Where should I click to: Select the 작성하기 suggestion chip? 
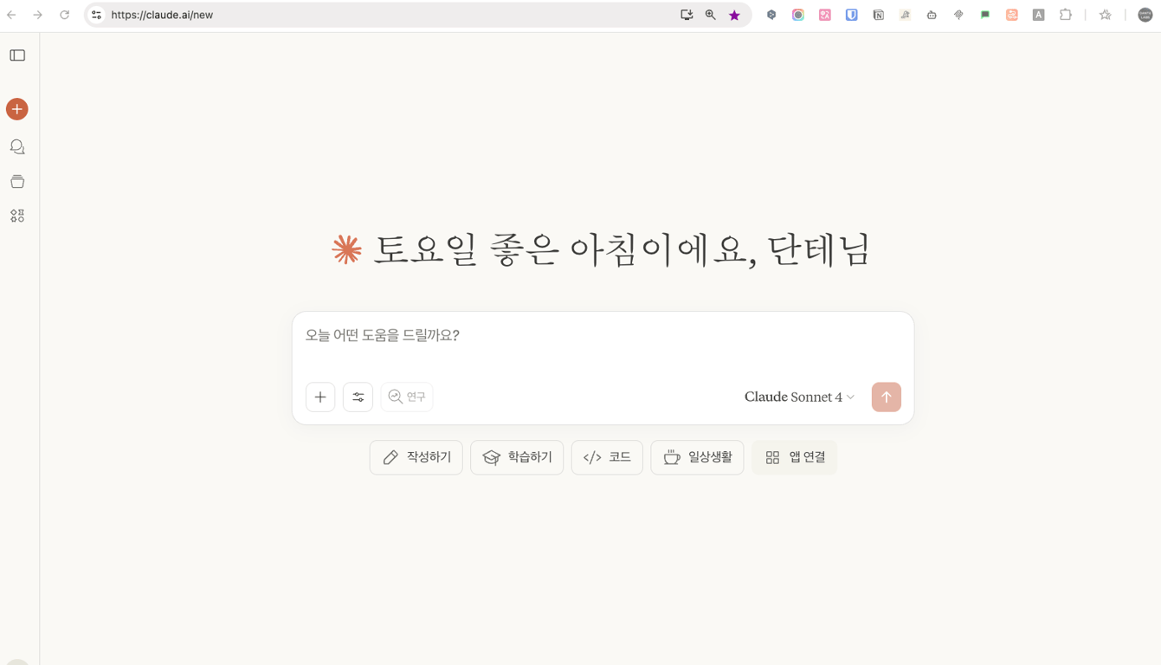pyautogui.click(x=416, y=457)
